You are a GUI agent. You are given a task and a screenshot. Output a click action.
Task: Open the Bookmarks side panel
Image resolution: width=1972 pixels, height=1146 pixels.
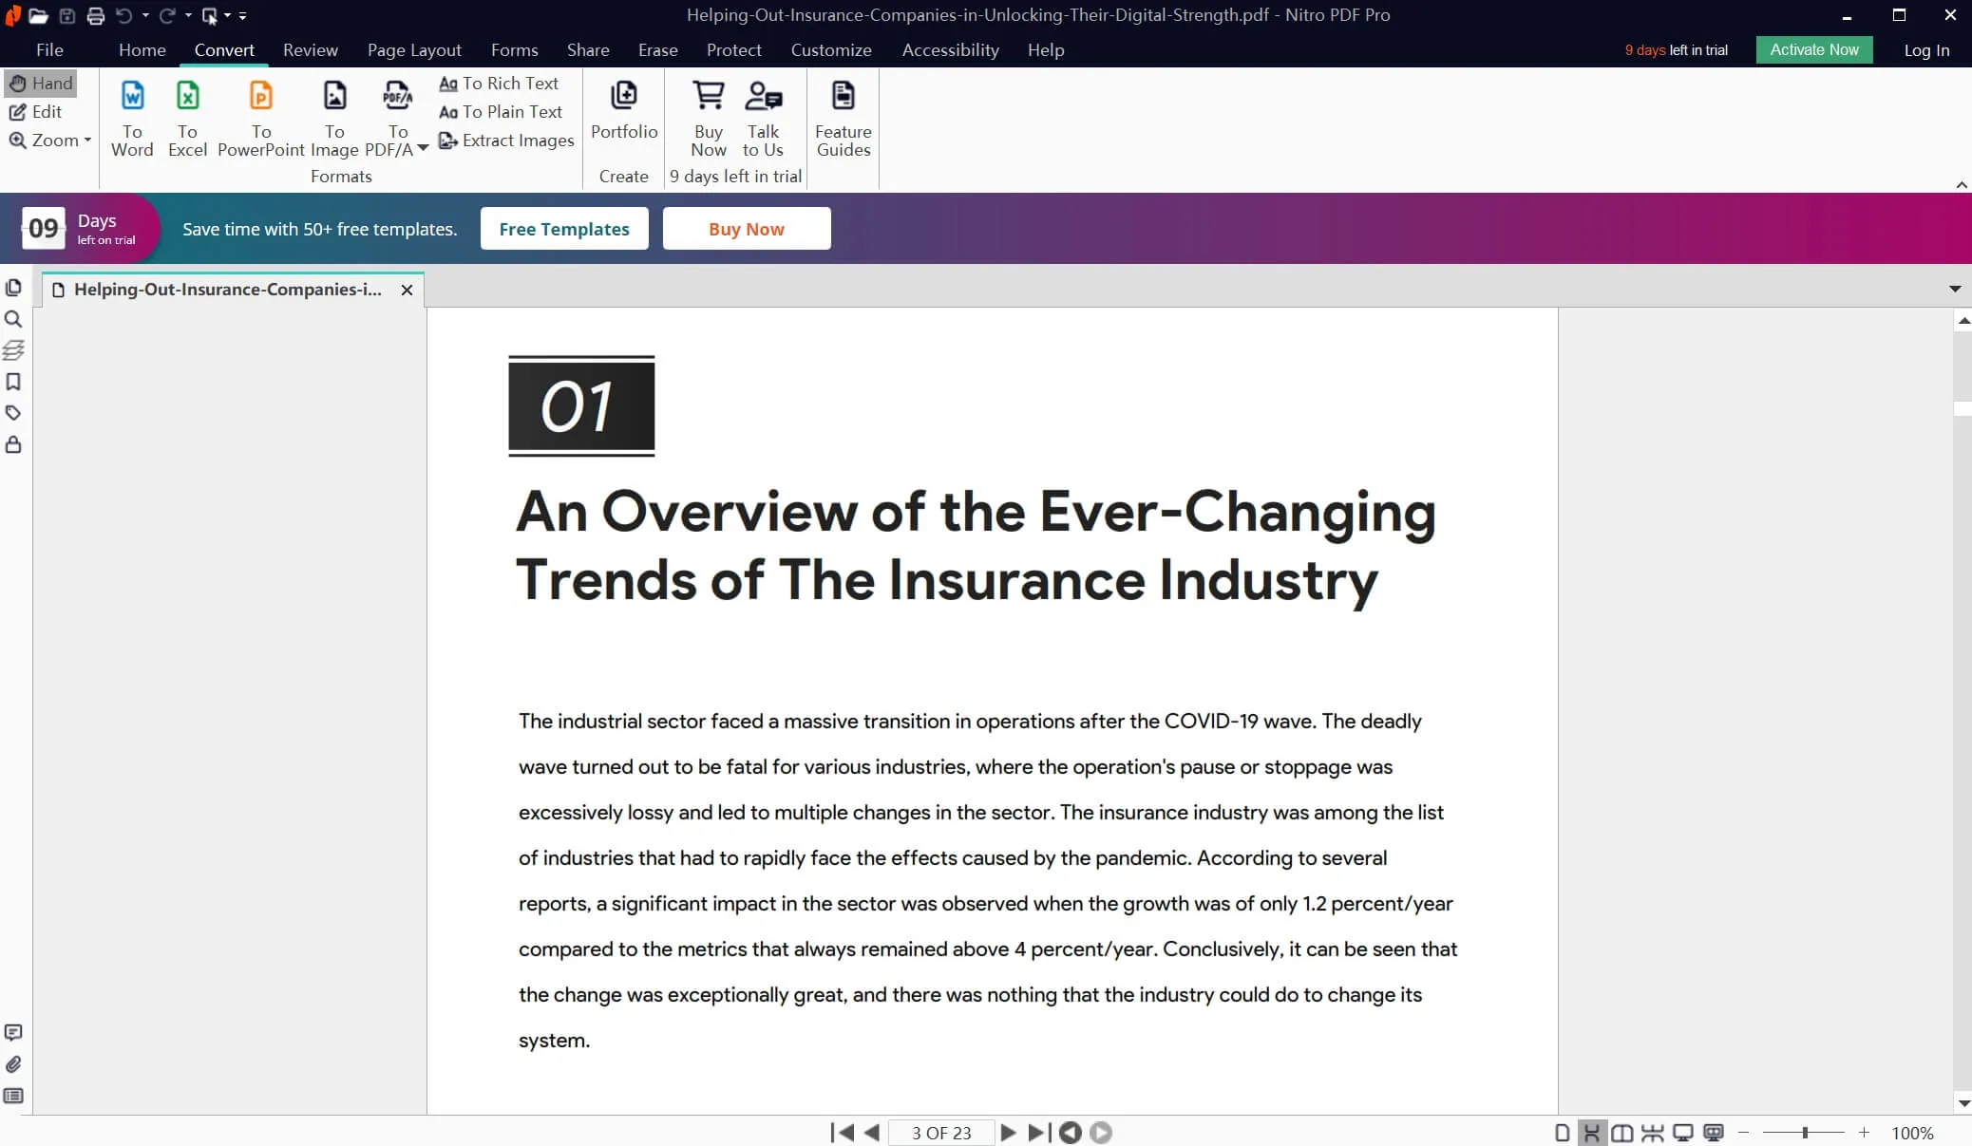click(13, 382)
